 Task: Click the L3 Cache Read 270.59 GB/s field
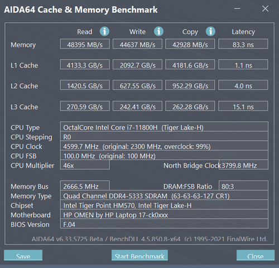pyautogui.click(x=85, y=106)
